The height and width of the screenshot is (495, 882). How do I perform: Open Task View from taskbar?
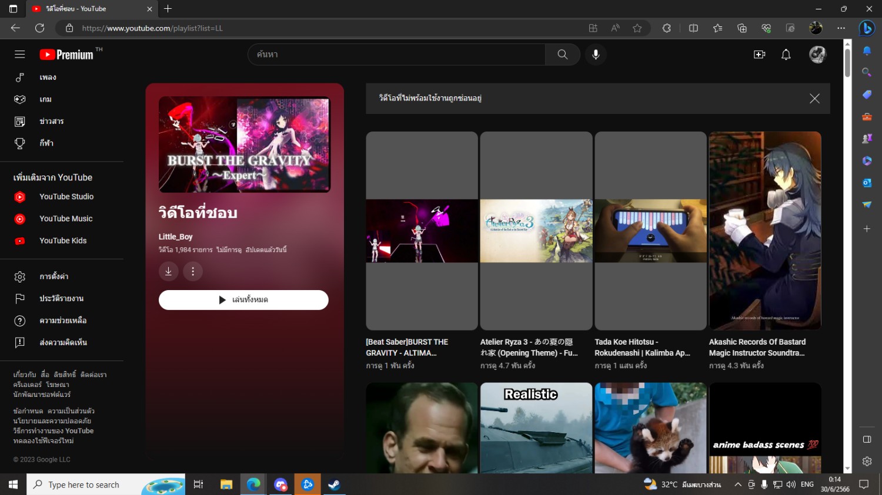[x=198, y=484]
